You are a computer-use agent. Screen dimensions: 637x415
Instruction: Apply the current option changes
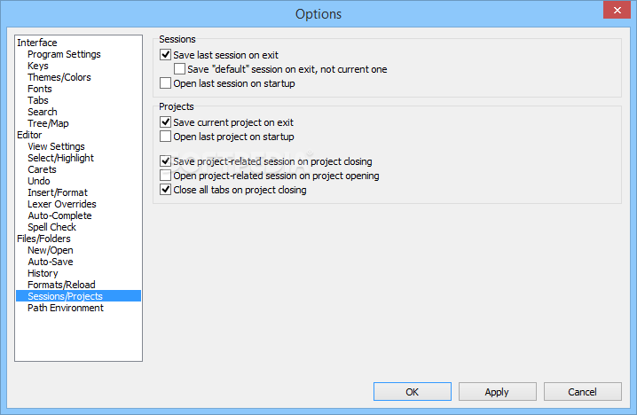497,391
